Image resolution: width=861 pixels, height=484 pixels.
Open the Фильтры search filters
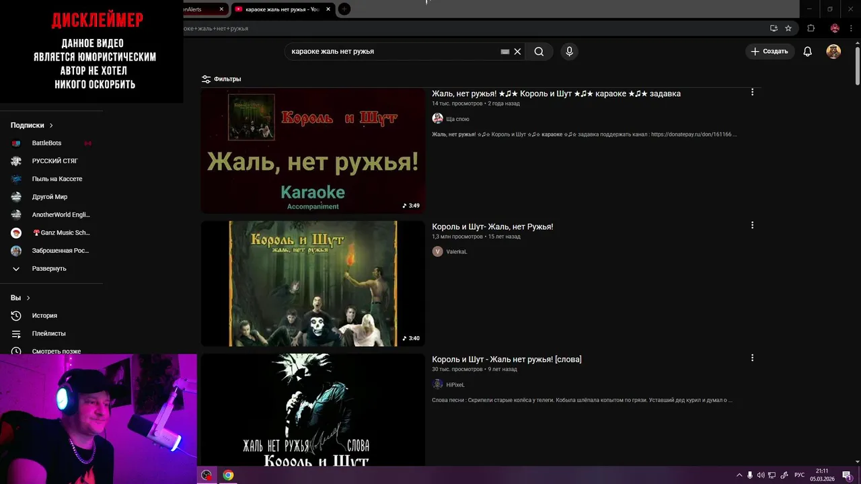click(221, 79)
